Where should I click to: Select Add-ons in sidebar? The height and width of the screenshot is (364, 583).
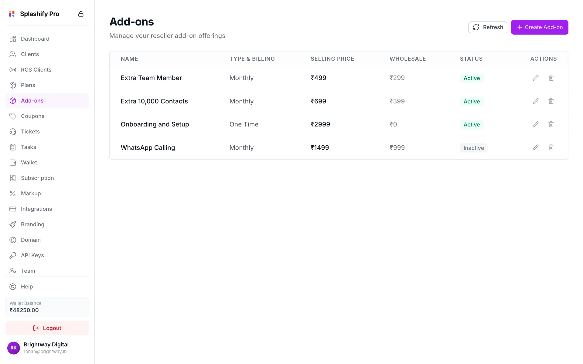pos(47,101)
